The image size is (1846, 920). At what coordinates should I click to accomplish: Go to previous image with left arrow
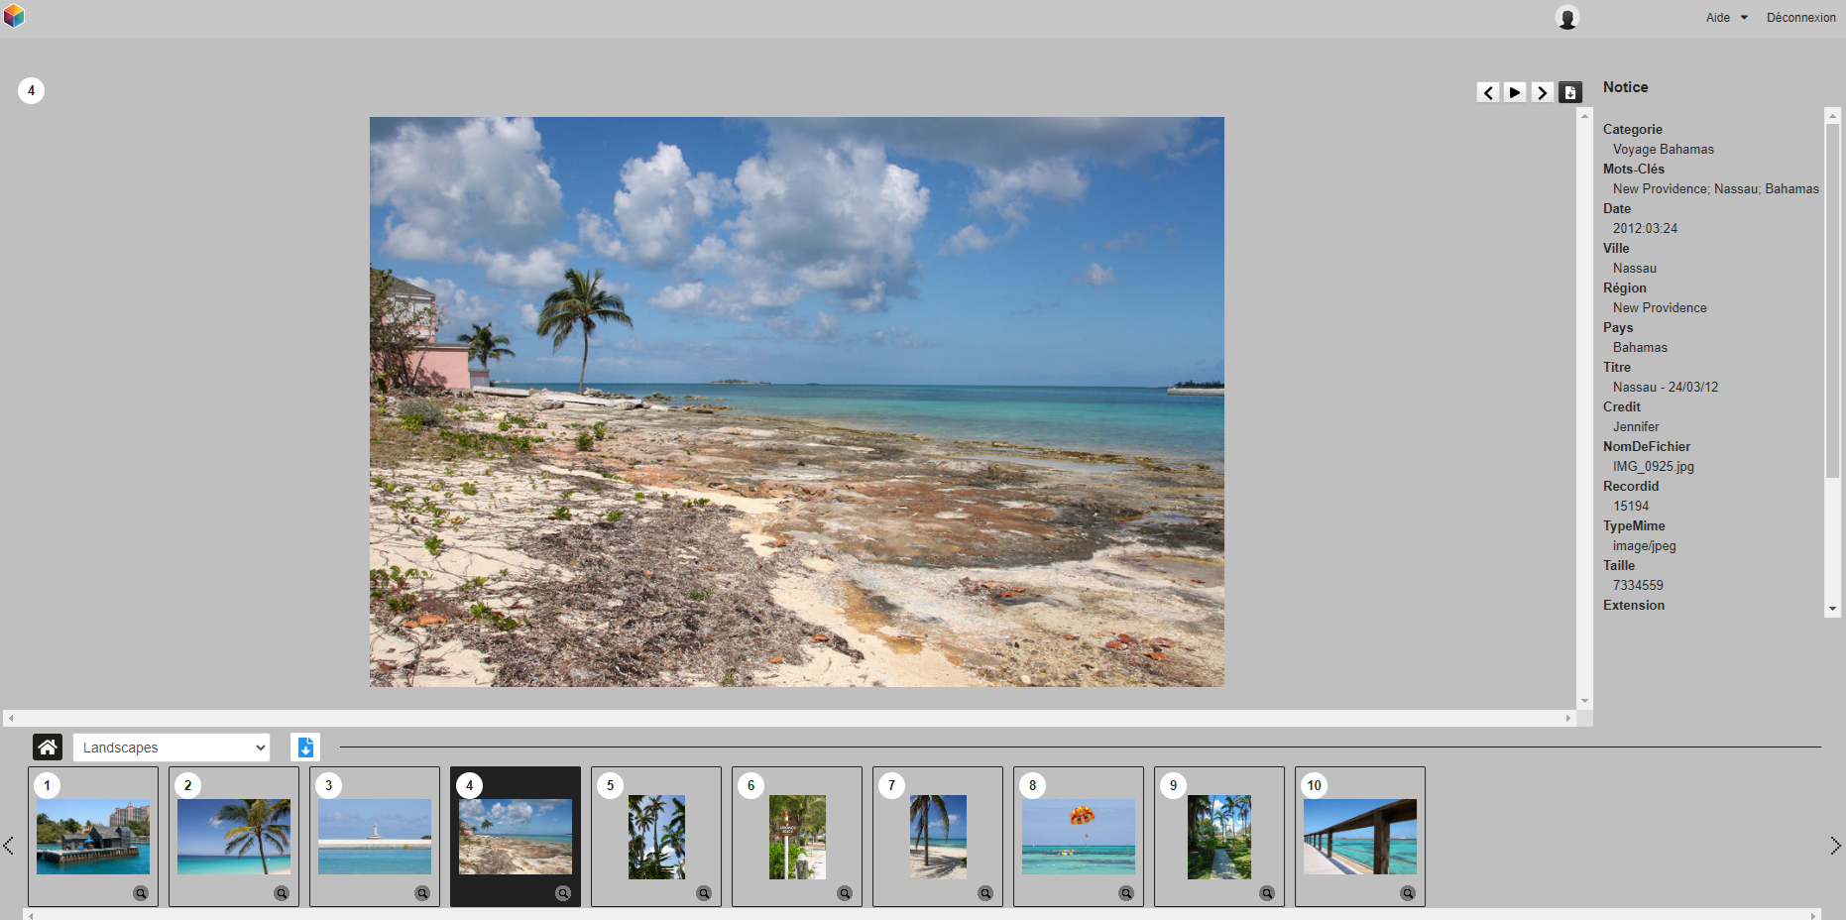[1488, 92]
